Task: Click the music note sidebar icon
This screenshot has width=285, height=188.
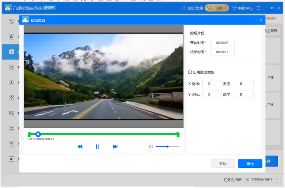Action: (11, 129)
